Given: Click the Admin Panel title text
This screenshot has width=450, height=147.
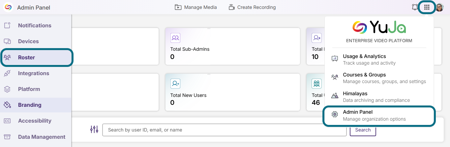Looking at the screenshot, I should tap(34, 7).
